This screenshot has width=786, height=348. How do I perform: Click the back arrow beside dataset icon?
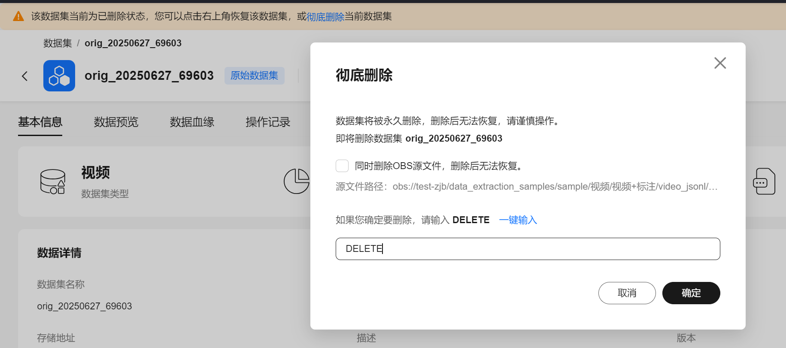[x=25, y=76]
